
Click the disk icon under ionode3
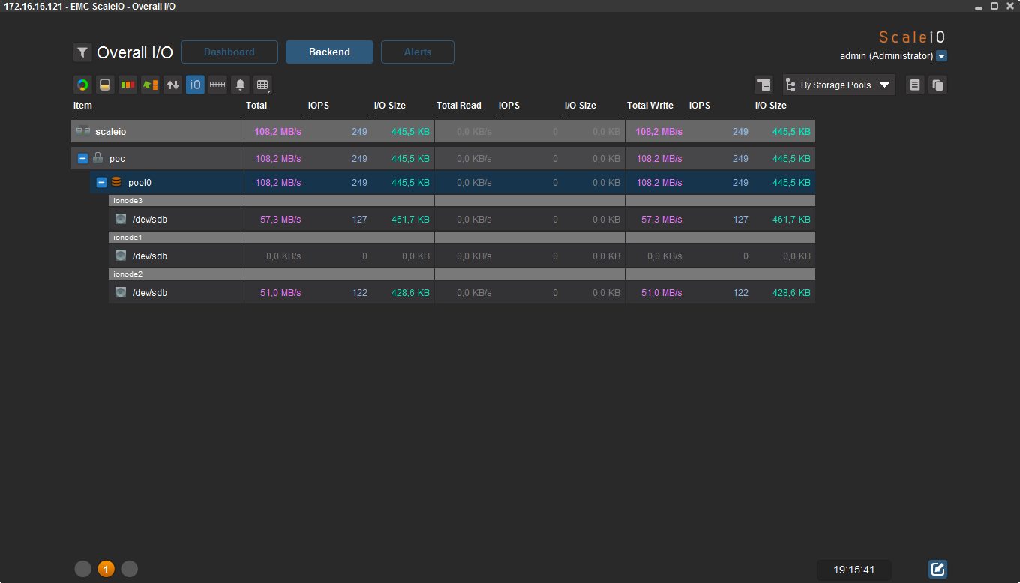point(121,219)
